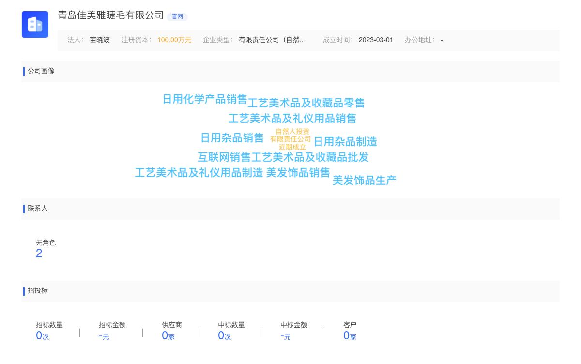Image resolution: width=581 pixels, height=364 pixels.
Task: Select the yellow 自然人投资 tag
Action: click(x=291, y=131)
